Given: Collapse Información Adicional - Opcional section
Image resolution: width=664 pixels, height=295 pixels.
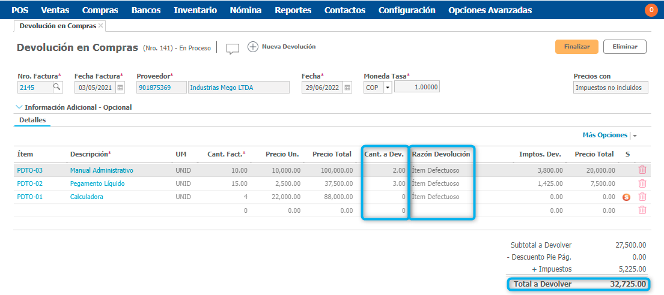Looking at the screenshot, I should [20, 107].
